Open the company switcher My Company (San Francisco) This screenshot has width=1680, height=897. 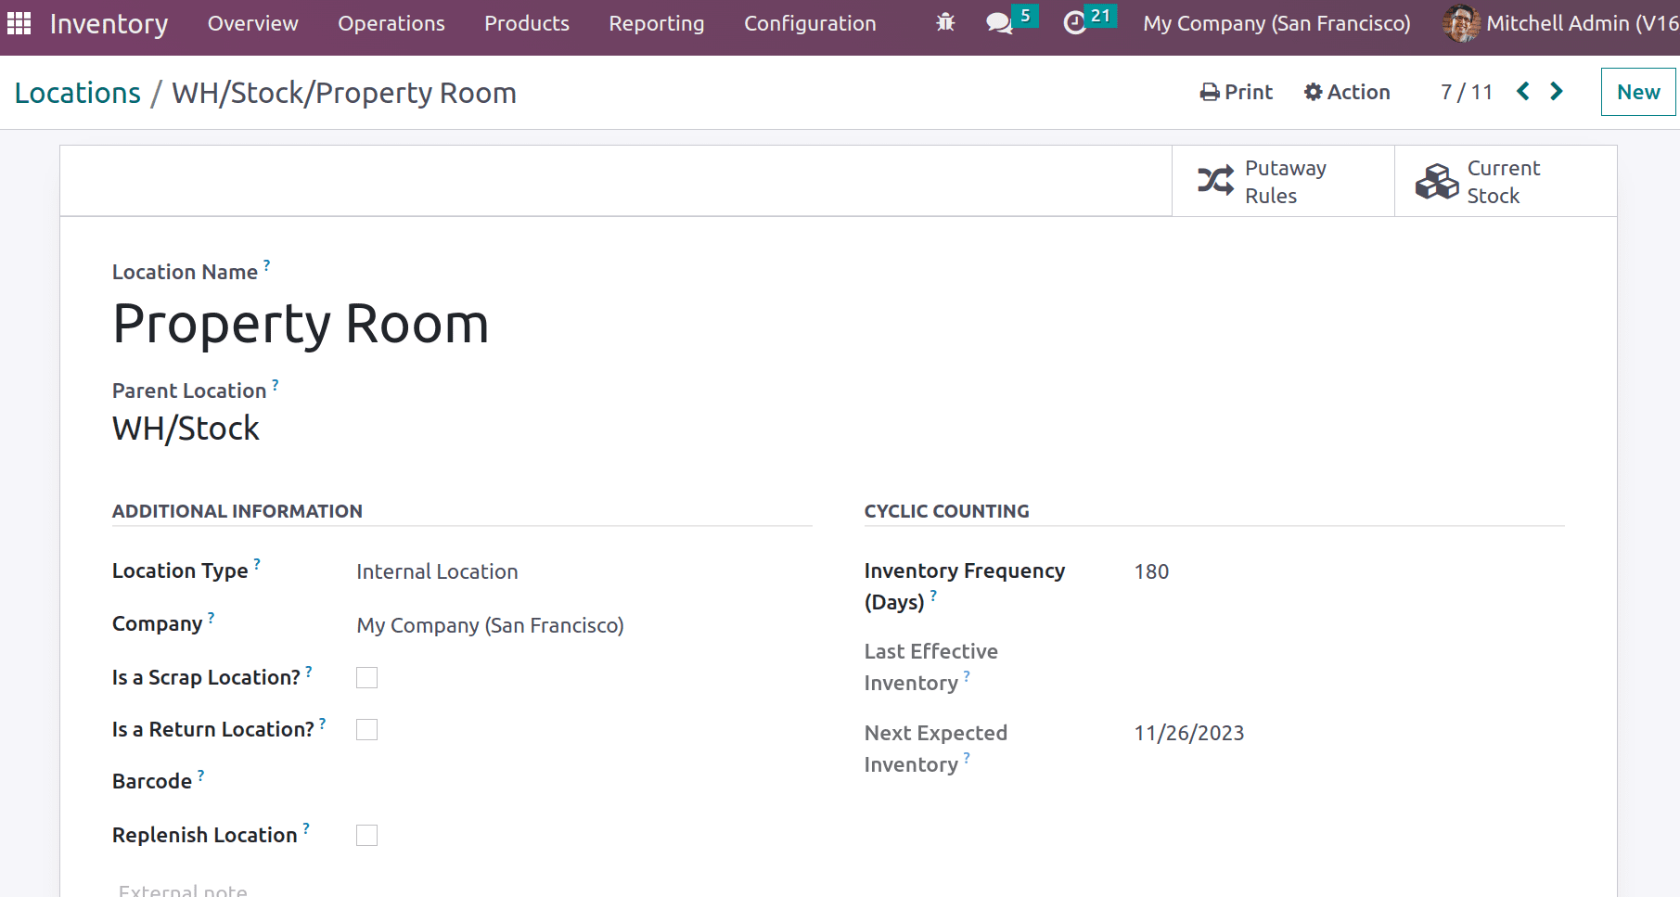pyautogui.click(x=1276, y=23)
